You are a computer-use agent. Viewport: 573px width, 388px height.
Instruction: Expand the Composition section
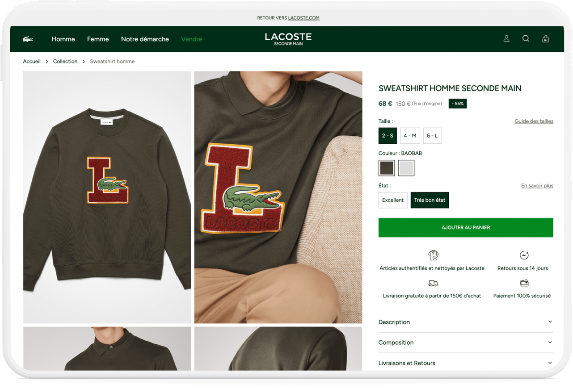tap(466, 342)
